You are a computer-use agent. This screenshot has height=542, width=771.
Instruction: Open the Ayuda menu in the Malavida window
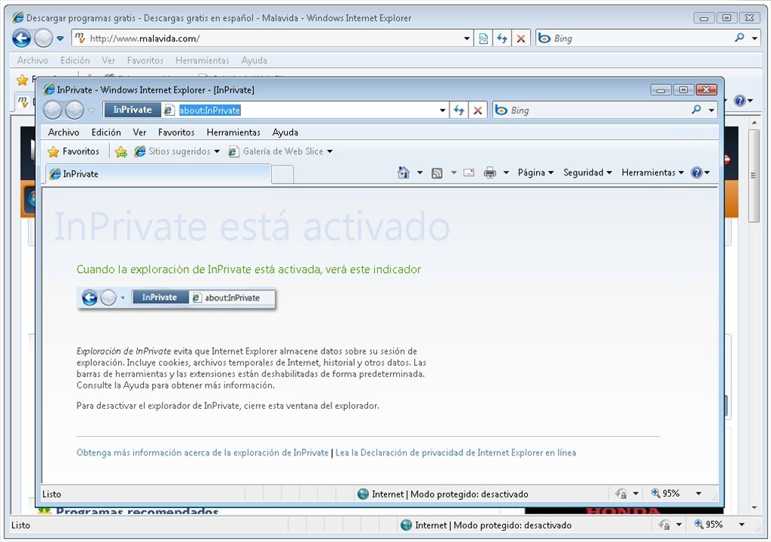(x=254, y=60)
